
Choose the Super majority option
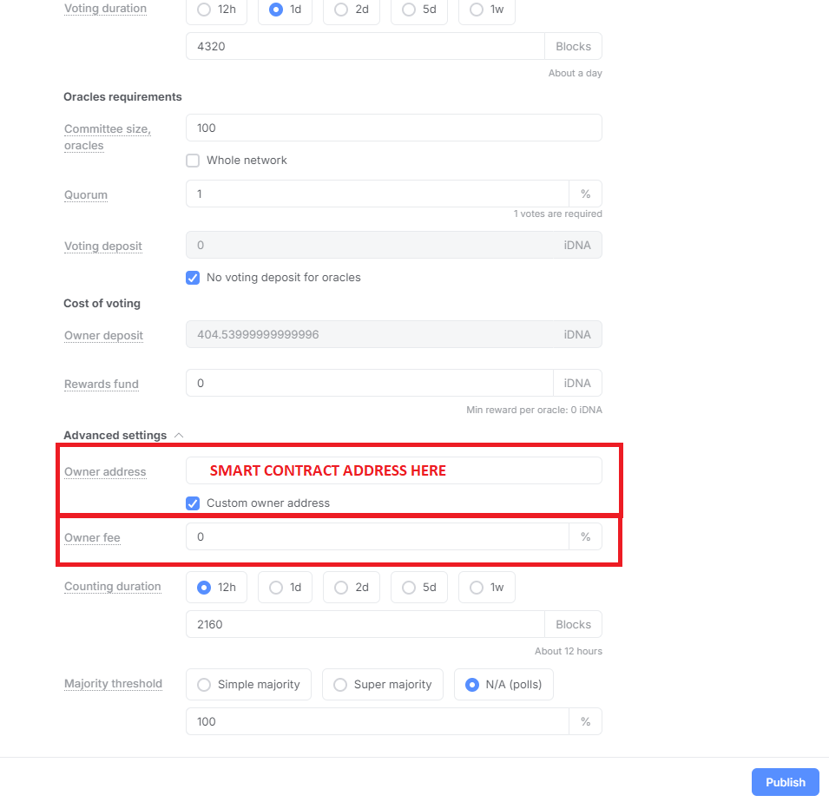point(383,685)
